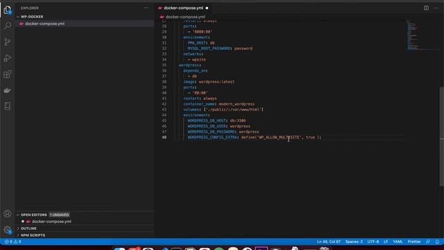Click the 1 Unsaved badge
This screenshot has height=250, width=444.
60,215
